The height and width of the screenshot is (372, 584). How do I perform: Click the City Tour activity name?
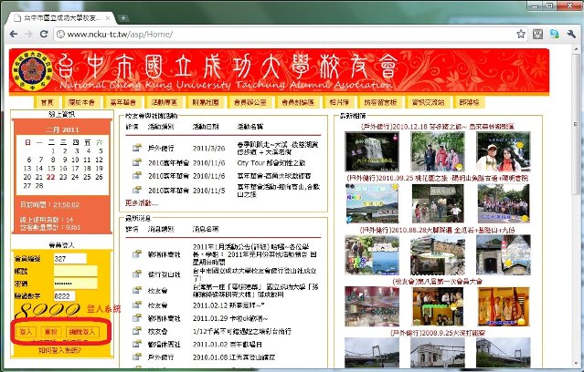pos(271,163)
